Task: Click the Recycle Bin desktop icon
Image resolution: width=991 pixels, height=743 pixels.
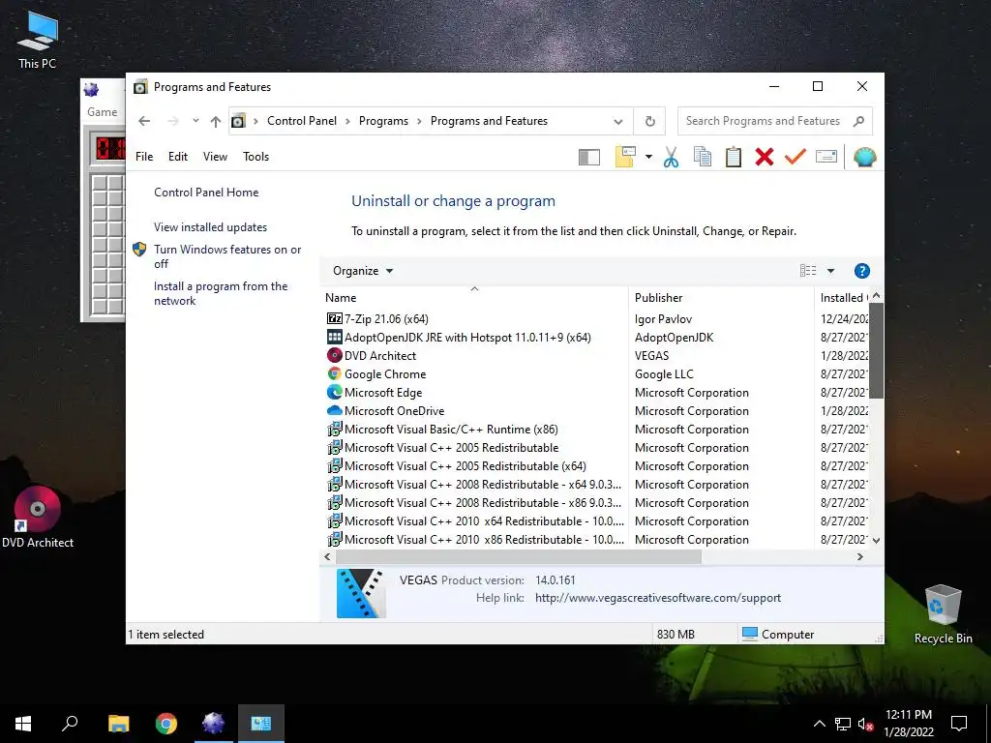Action: tap(943, 614)
